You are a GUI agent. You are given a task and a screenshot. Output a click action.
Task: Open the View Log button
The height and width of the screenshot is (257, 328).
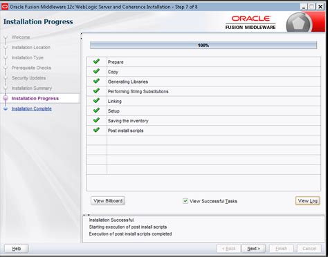(308, 201)
